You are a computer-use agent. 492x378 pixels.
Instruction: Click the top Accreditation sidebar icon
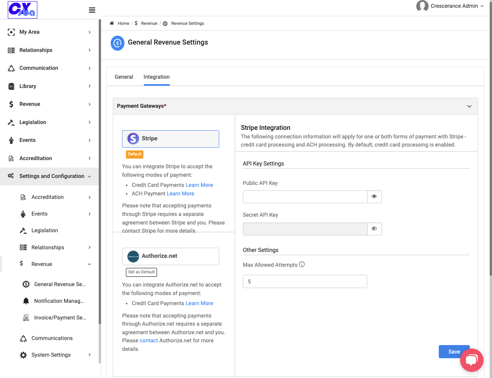click(11, 158)
